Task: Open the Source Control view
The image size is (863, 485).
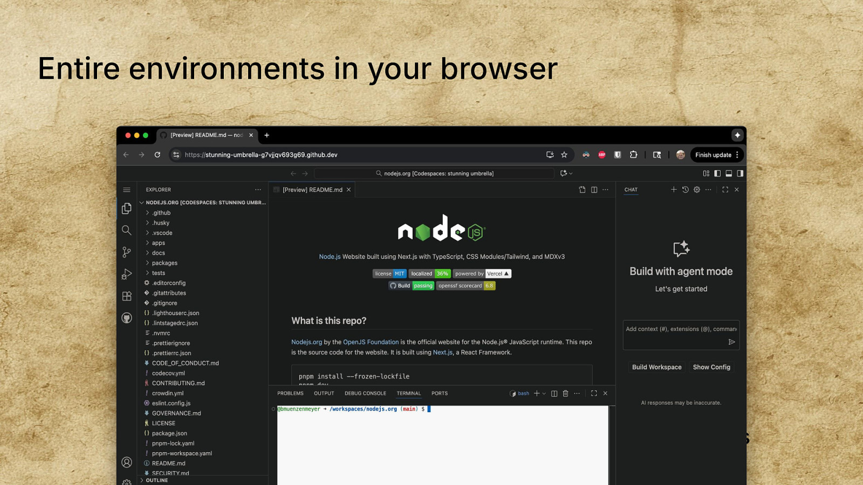Action: click(127, 252)
